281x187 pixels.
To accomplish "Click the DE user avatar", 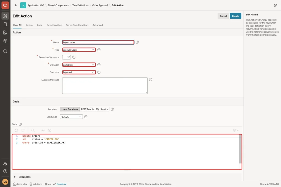I will (5, 182).
